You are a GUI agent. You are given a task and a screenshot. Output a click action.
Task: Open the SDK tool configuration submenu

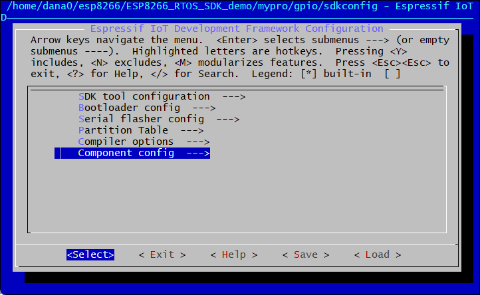click(162, 97)
